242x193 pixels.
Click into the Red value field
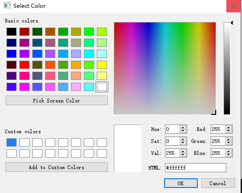pos(218,129)
